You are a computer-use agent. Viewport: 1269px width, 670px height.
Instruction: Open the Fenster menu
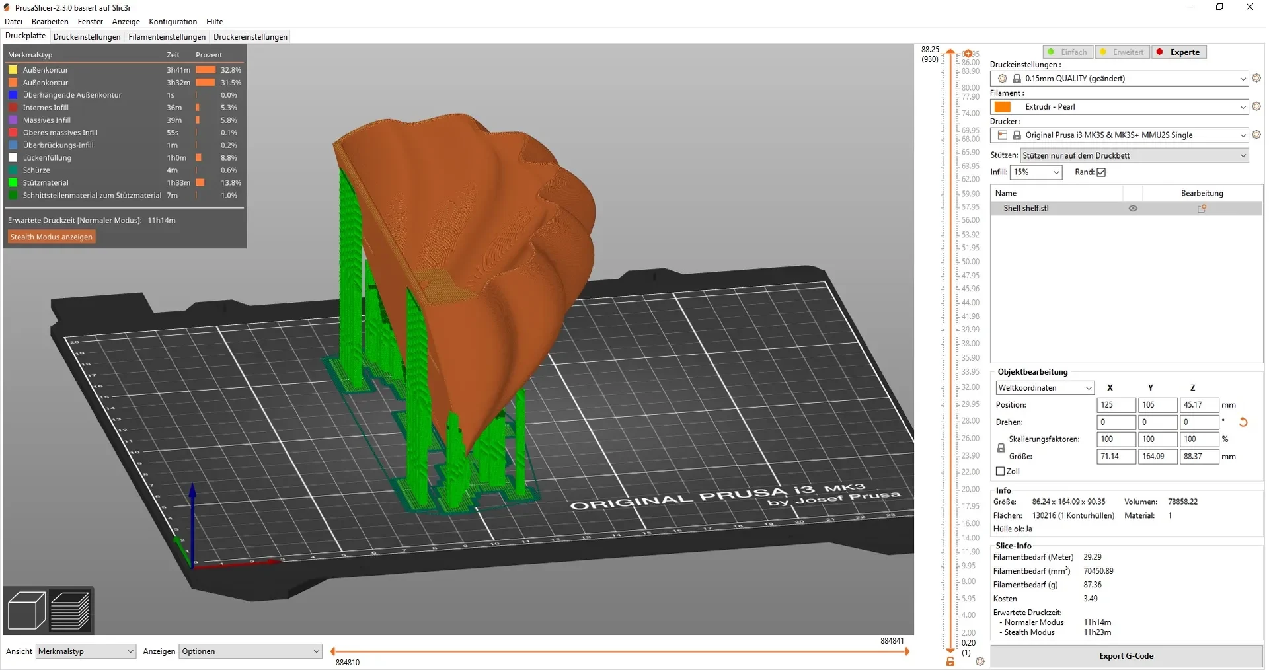point(91,22)
